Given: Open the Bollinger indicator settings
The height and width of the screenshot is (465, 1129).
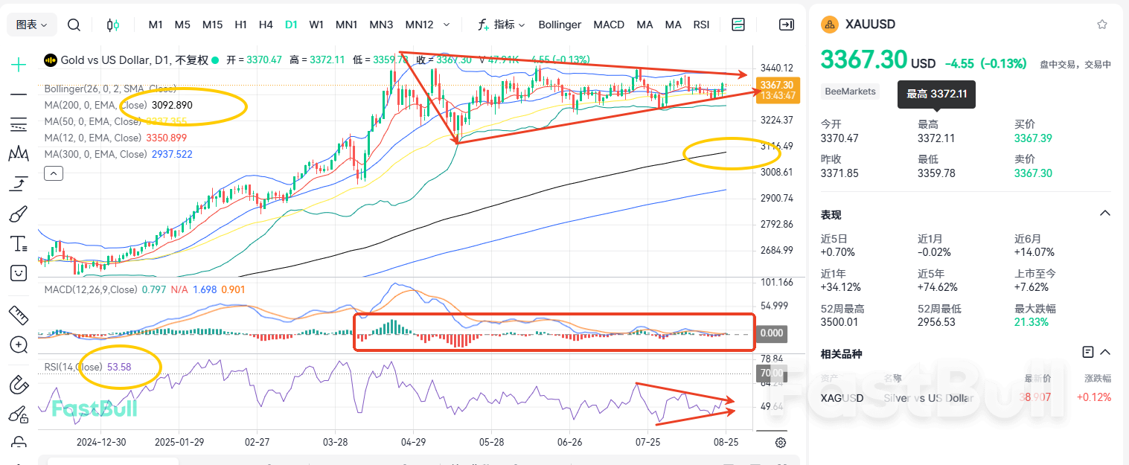Looking at the screenshot, I should tap(559, 24).
